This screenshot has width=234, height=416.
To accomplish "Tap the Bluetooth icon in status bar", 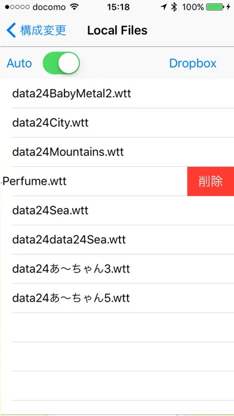I will (174, 7).
